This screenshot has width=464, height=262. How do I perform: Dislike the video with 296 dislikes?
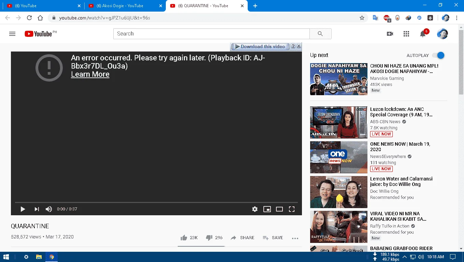point(214,238)
